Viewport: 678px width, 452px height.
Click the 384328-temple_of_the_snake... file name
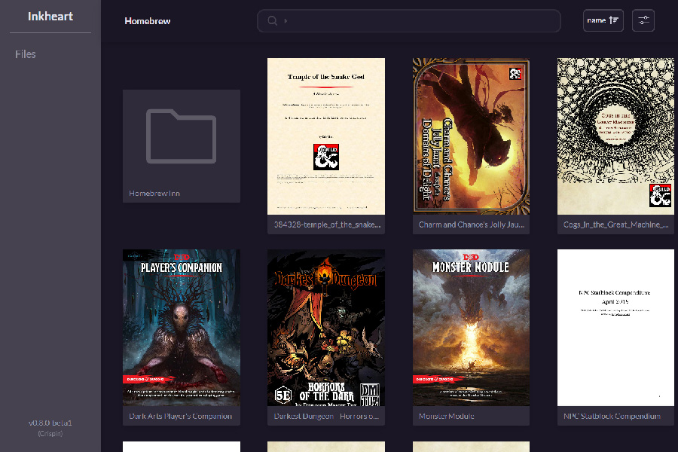[327, 224]
